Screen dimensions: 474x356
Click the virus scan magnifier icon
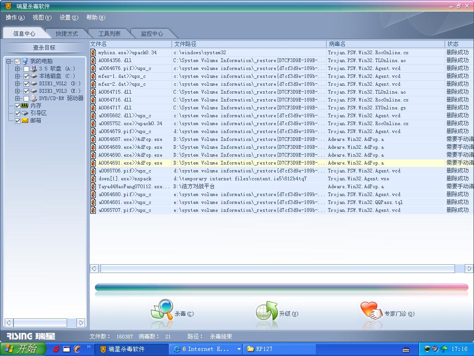click(162, 309)
